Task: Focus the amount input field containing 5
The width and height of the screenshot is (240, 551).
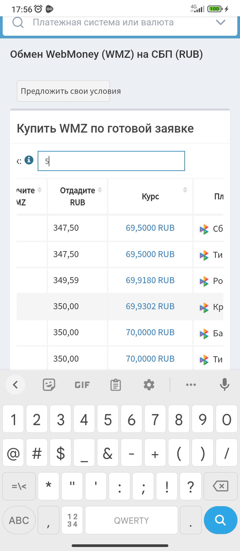Action: (x=111, y=161)
